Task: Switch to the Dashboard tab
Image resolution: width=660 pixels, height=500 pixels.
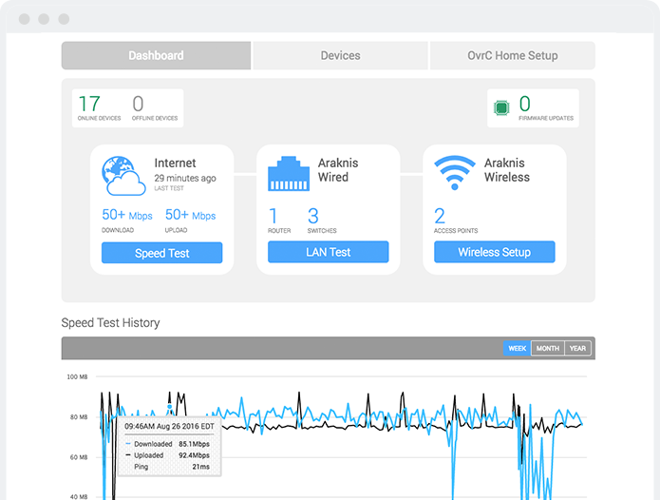Action: pyautogui.click(x=156, y=55)
